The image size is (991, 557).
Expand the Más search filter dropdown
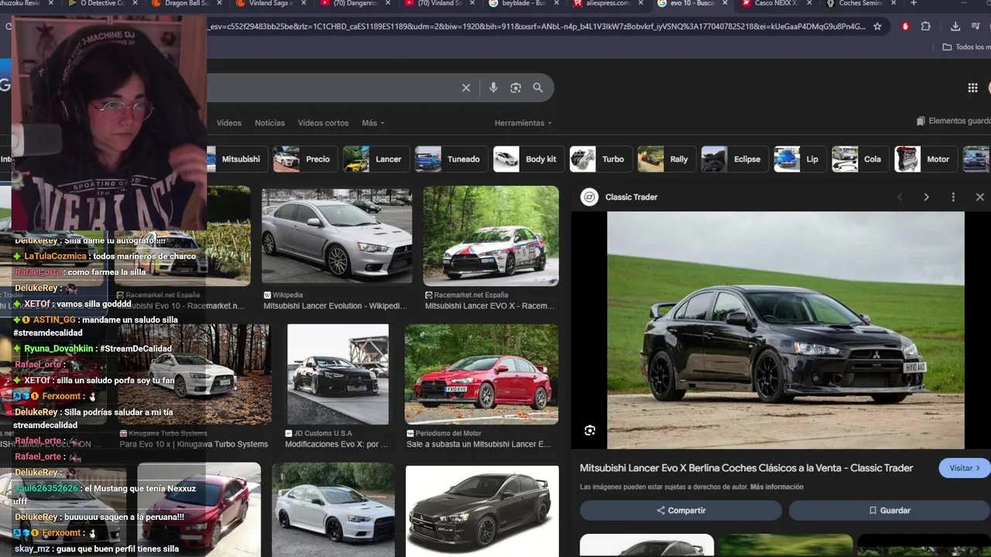coord(373,123)
